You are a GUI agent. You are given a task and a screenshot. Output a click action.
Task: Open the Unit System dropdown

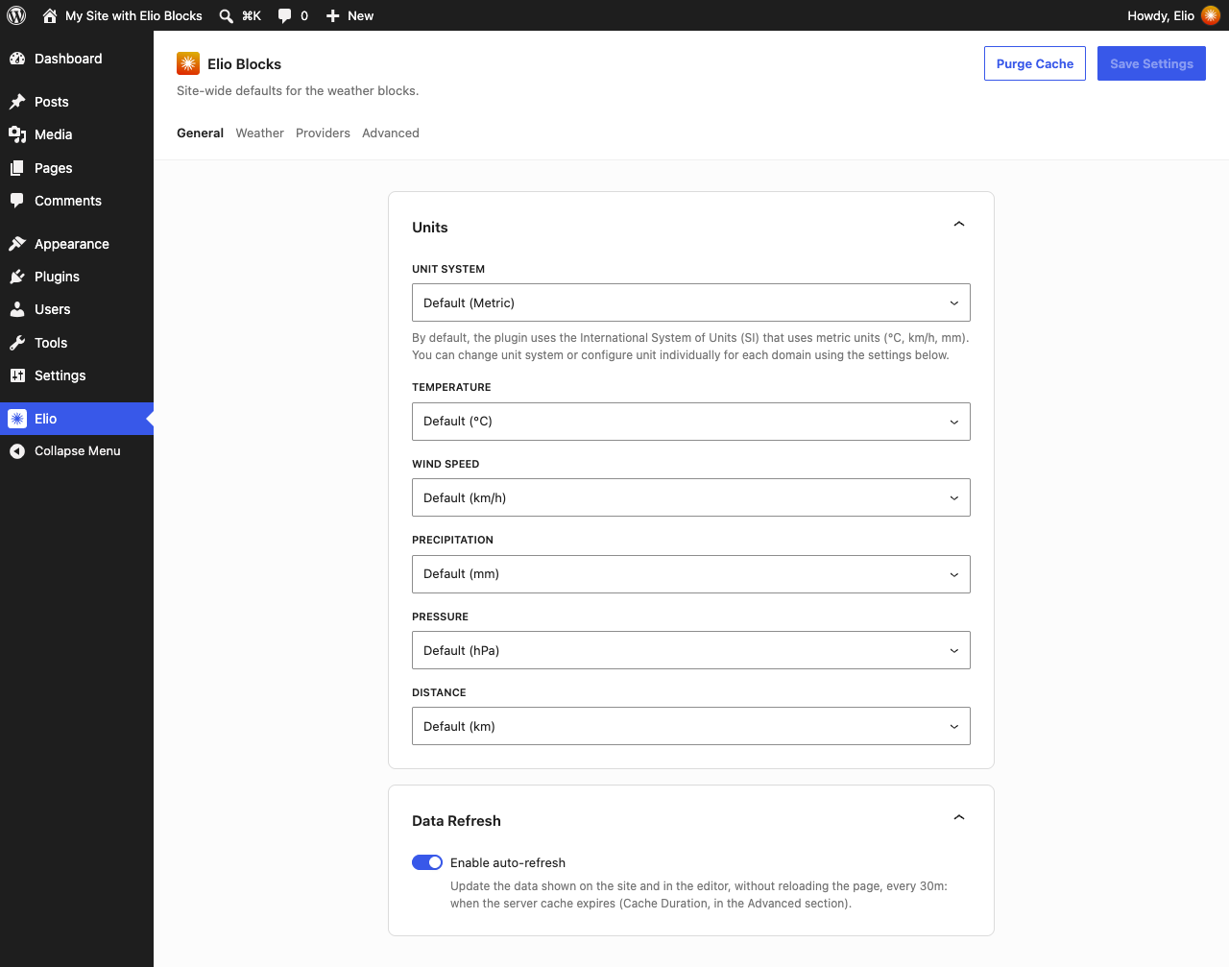(x=691, y=302)
